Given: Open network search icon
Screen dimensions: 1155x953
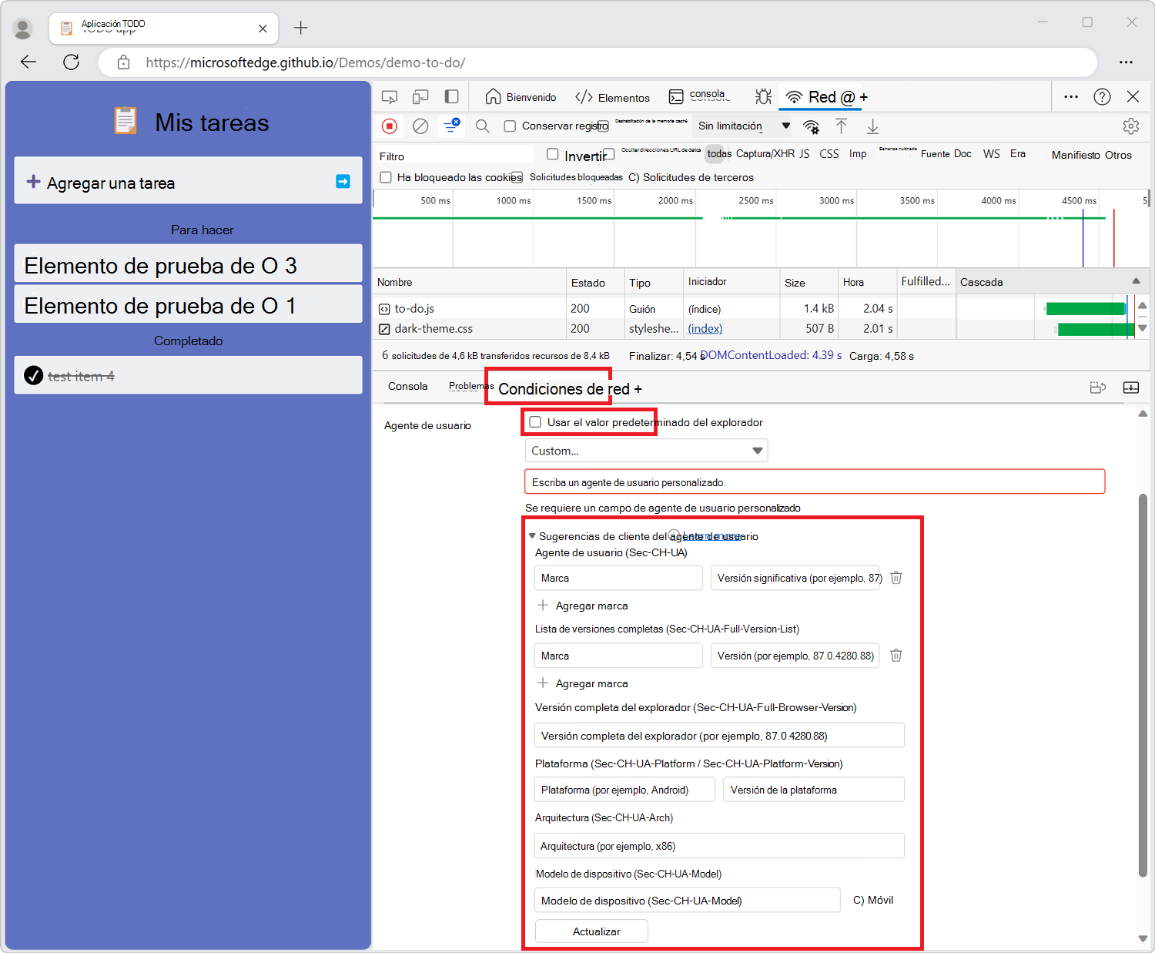Looking at the screenshot, I should (x=482, y=126).
